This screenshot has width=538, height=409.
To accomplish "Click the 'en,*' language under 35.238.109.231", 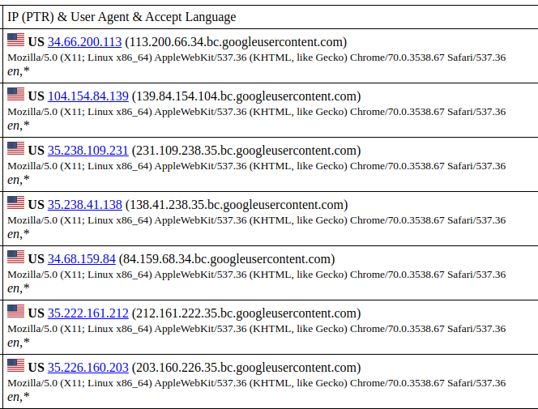I will [19, 180].
